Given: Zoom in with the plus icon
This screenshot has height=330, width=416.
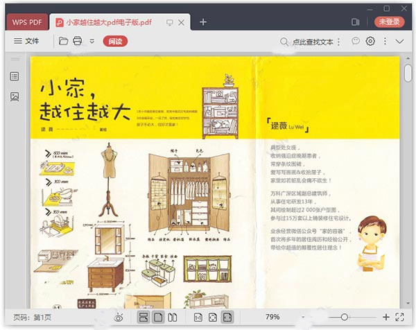Looking at the screenshot, I should [x=386, y=317].
